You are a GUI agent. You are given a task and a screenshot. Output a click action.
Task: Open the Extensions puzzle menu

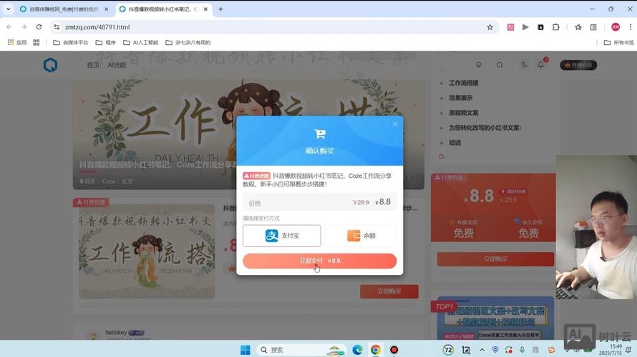click(x=555, y=27)
